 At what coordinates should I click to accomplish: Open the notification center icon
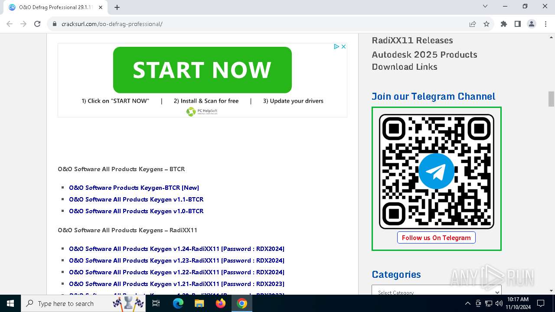(541, 303)
